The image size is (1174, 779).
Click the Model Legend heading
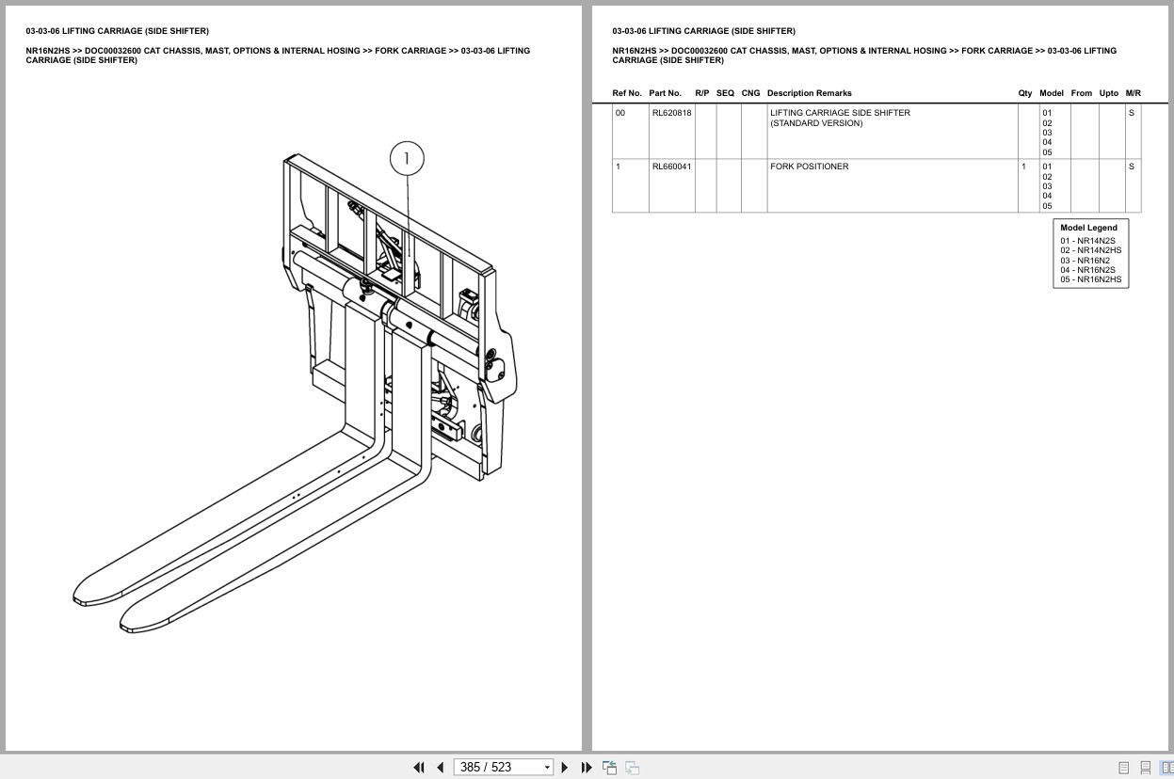1088,228
